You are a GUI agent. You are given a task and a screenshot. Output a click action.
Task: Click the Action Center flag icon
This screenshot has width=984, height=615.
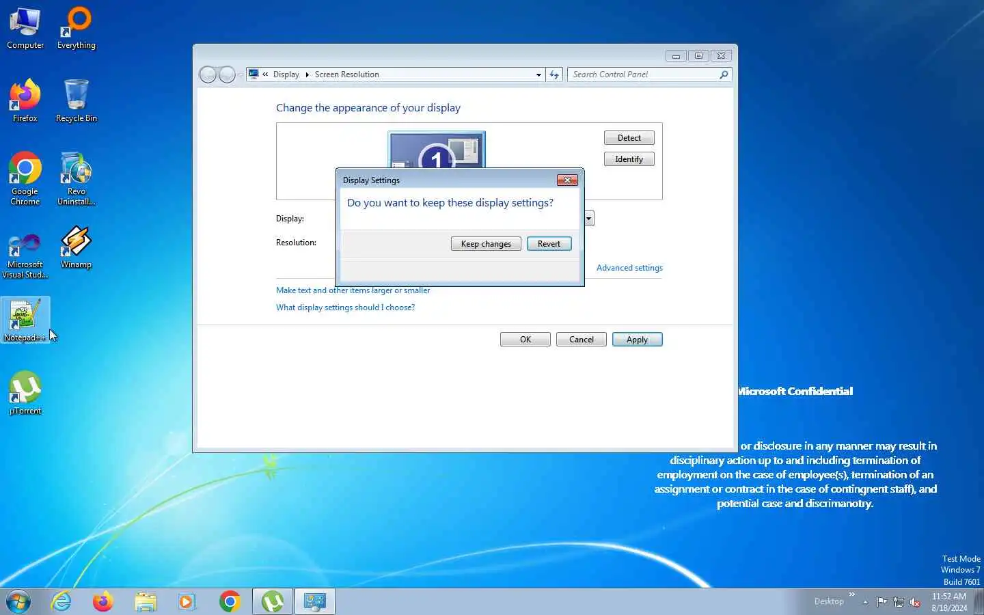tap(881, 602)
